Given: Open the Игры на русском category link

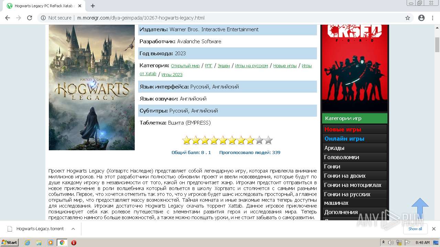Looking at the screenshot, I should click(x=252, y=66).
